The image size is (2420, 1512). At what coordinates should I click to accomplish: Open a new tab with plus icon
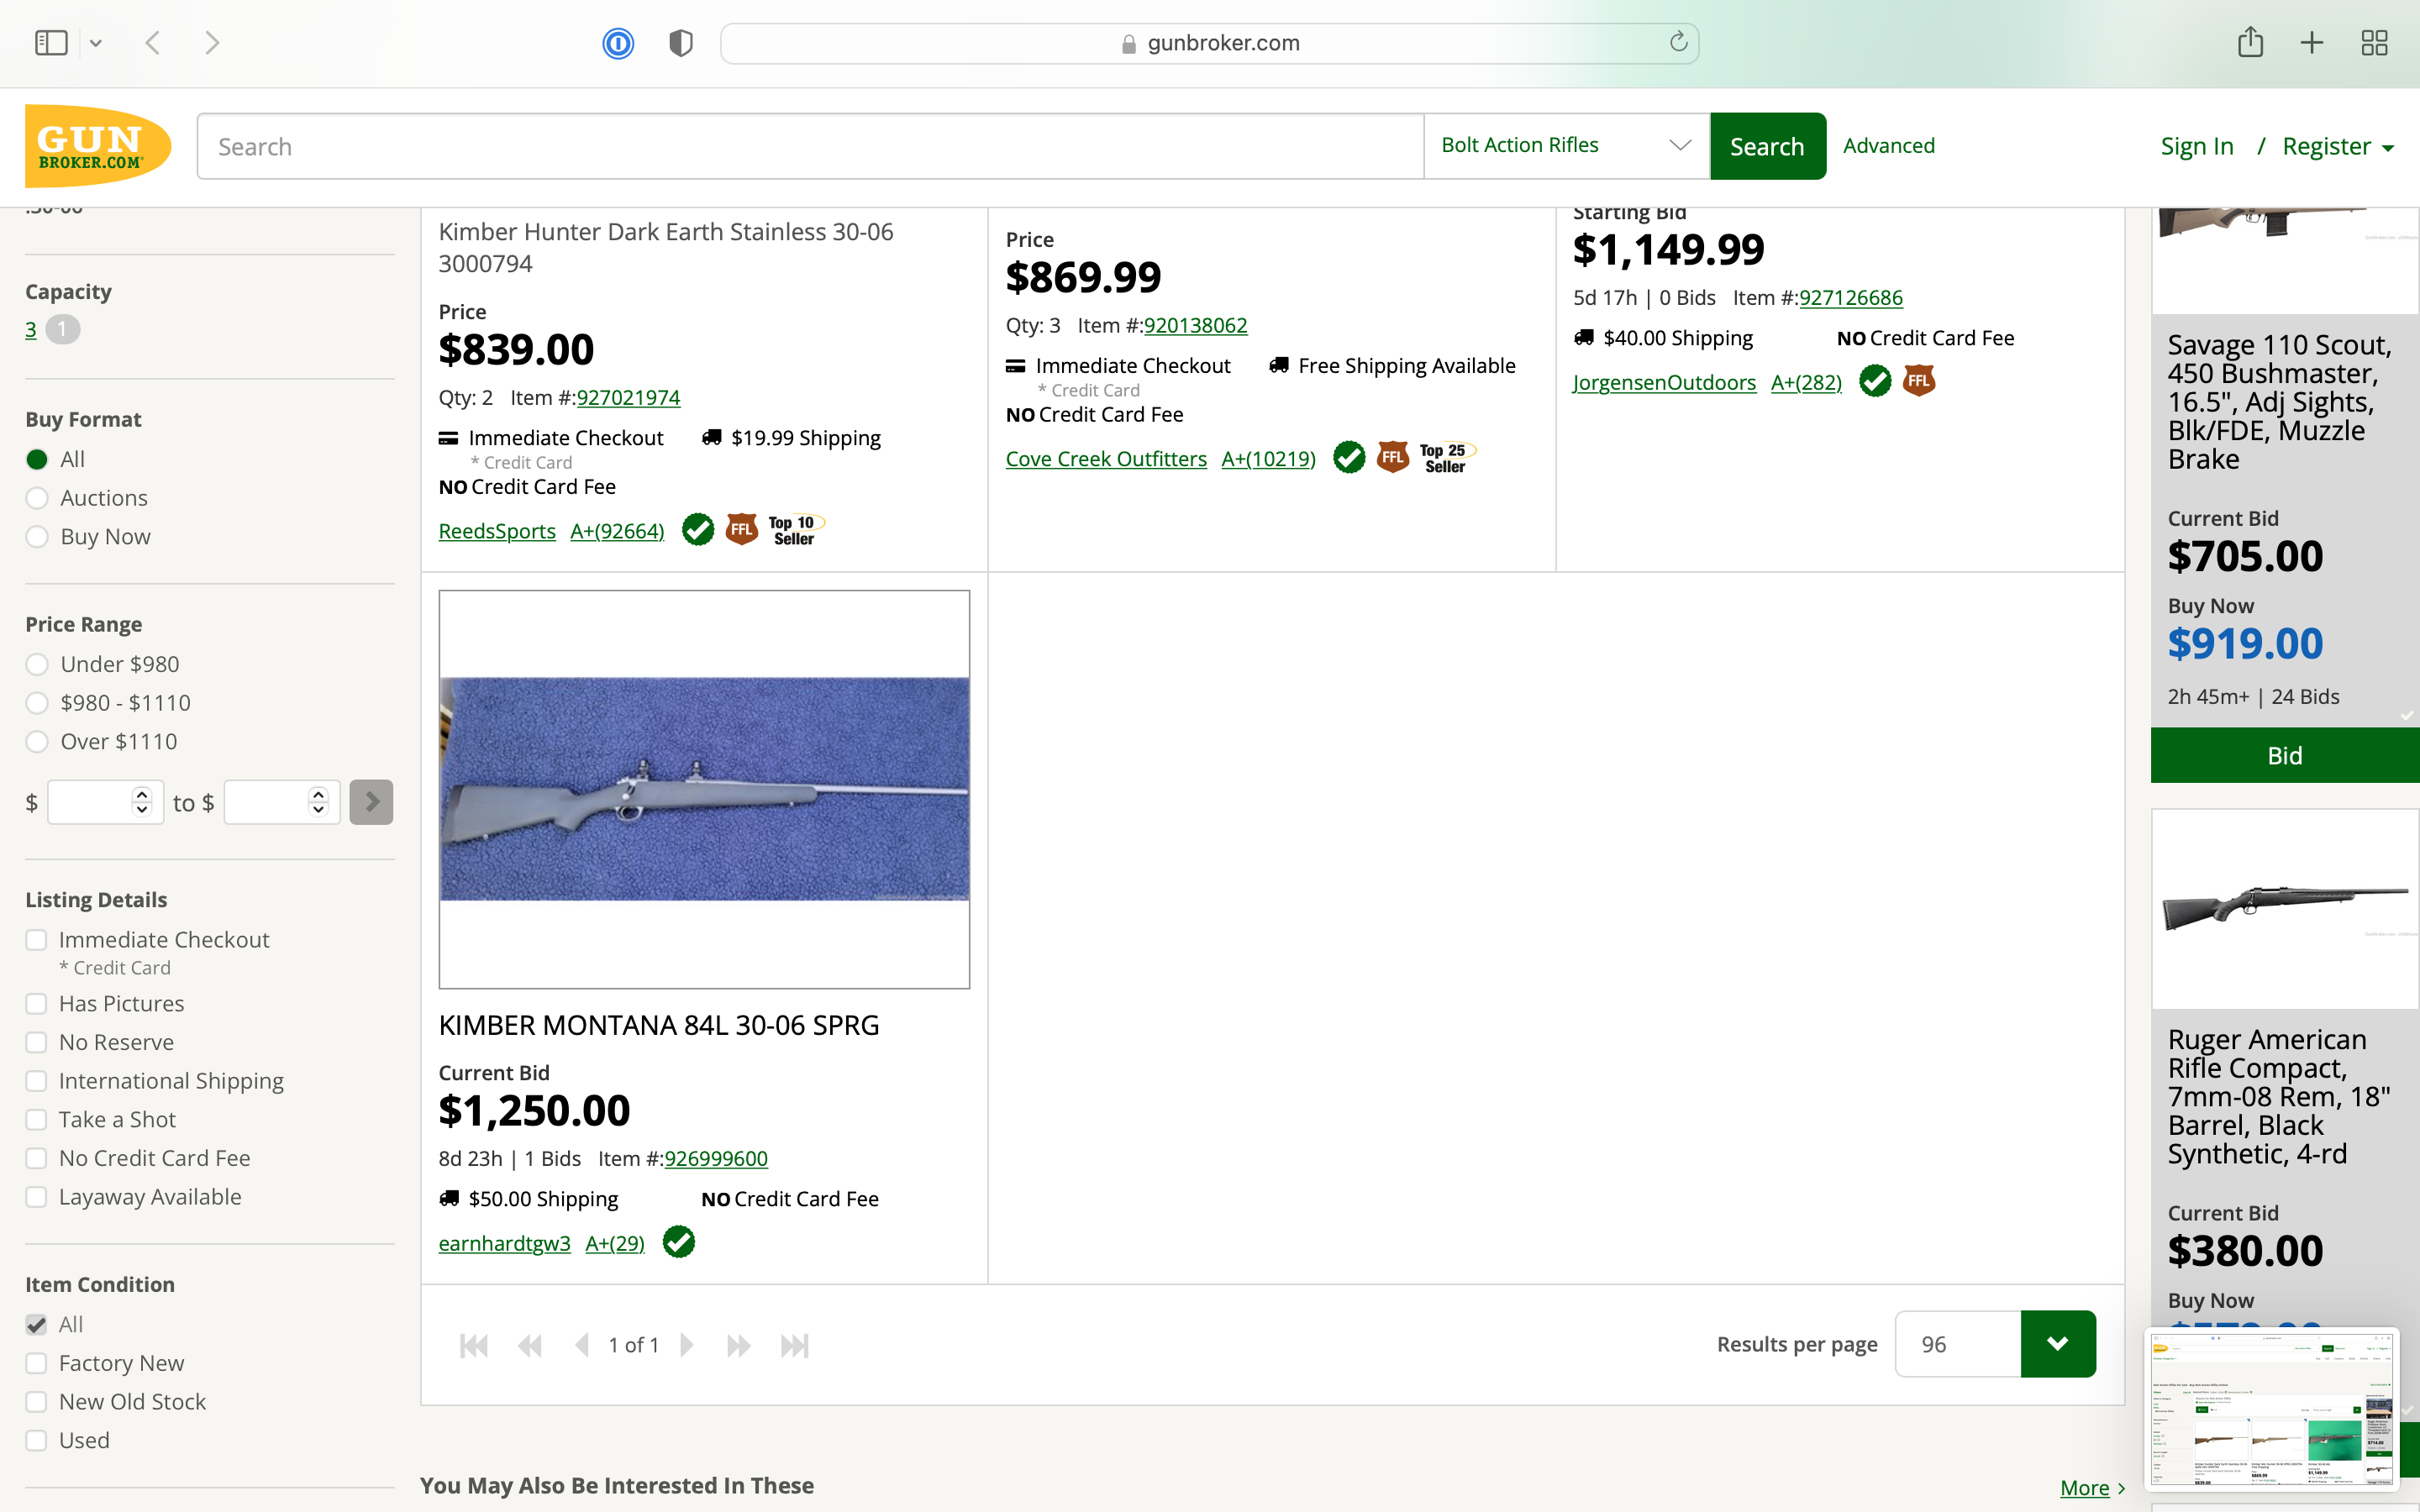[2312, 43]
